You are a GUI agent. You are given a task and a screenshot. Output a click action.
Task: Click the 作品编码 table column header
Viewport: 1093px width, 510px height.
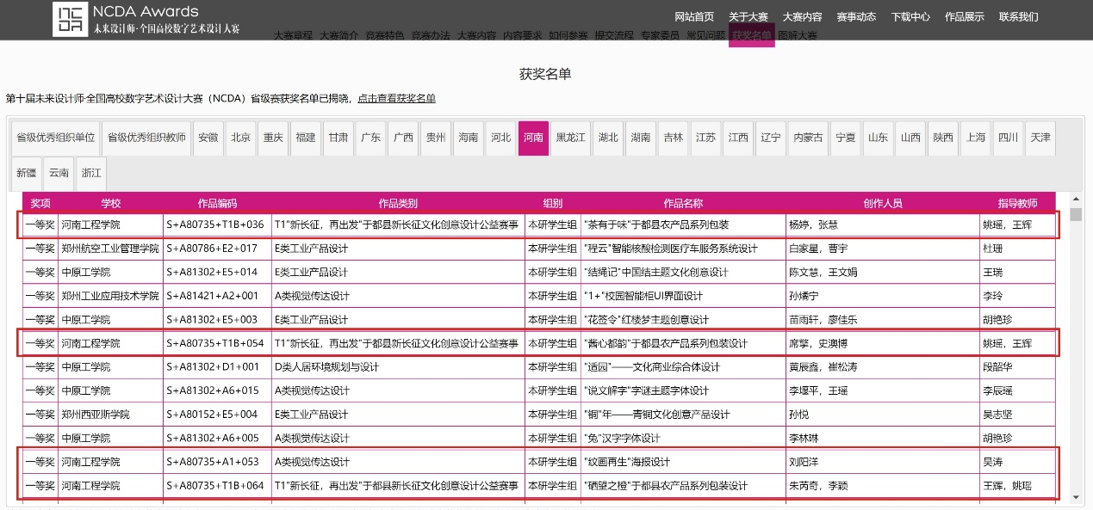coord(217,204)
